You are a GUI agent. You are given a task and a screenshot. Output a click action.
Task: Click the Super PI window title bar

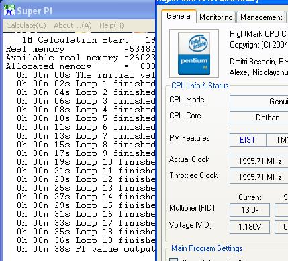coord(78,11)
